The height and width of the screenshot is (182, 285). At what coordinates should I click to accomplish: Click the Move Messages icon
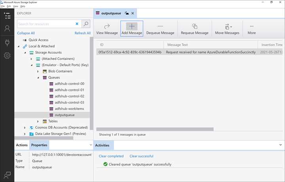click(x=228, y=26)
